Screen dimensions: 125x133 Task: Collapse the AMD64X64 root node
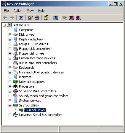pos(4,25)
